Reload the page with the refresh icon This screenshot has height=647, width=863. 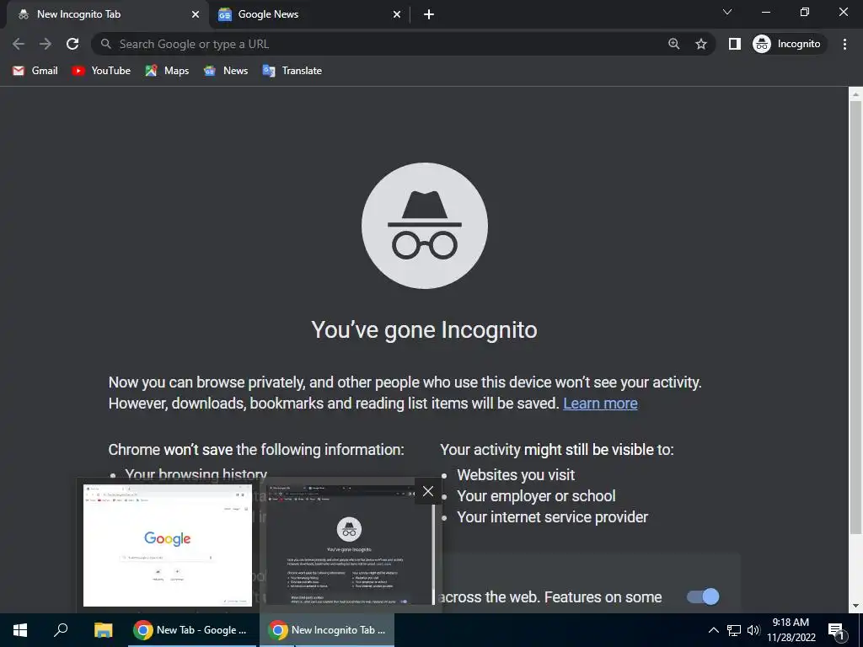coord(72,44)
